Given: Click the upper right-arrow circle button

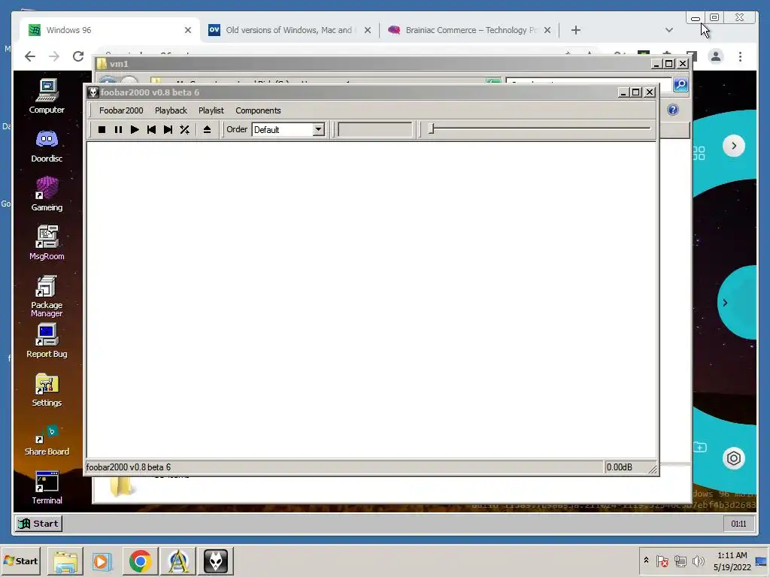Looking at the screenshot, I should (734, 146).
